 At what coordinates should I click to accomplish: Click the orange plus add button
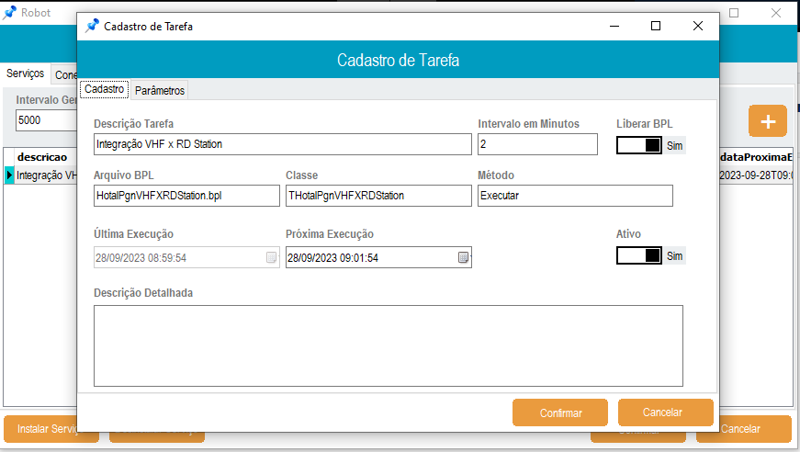[768, 121]
